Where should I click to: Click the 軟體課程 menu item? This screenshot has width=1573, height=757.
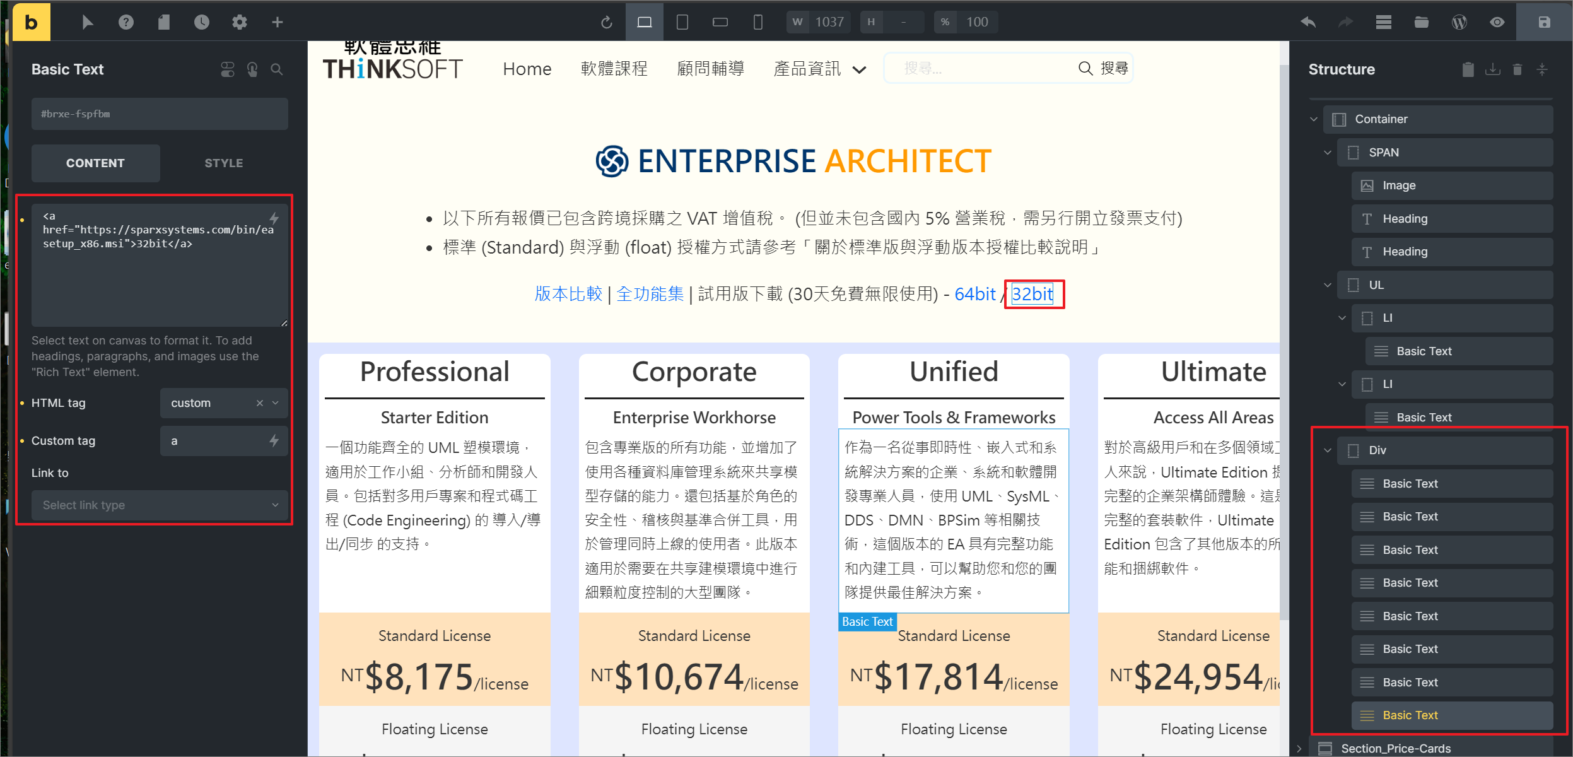[614, 69]
